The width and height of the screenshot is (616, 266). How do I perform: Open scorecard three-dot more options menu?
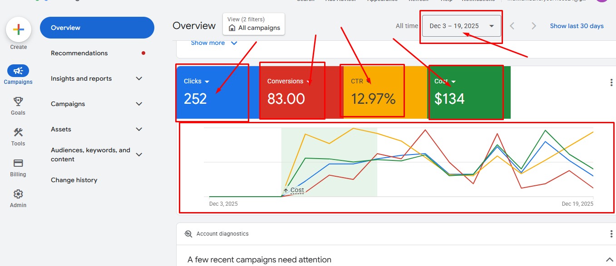pyautogui.click(x=611, y=82)
